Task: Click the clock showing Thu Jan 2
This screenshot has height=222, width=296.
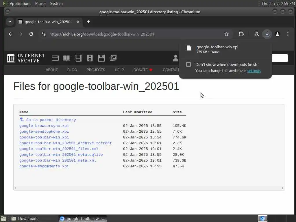Action: tap(278, 3)
